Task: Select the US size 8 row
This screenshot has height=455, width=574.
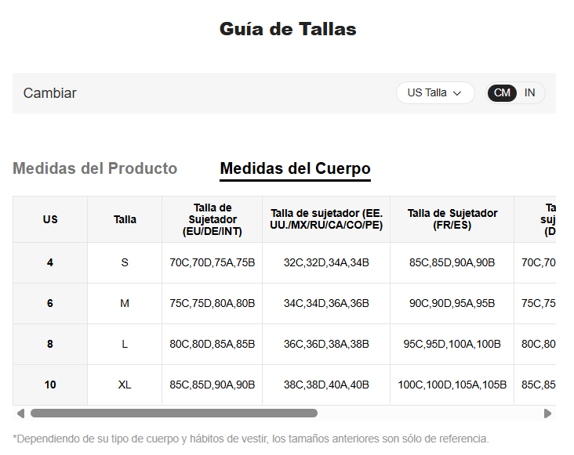Action: point(50,344)
